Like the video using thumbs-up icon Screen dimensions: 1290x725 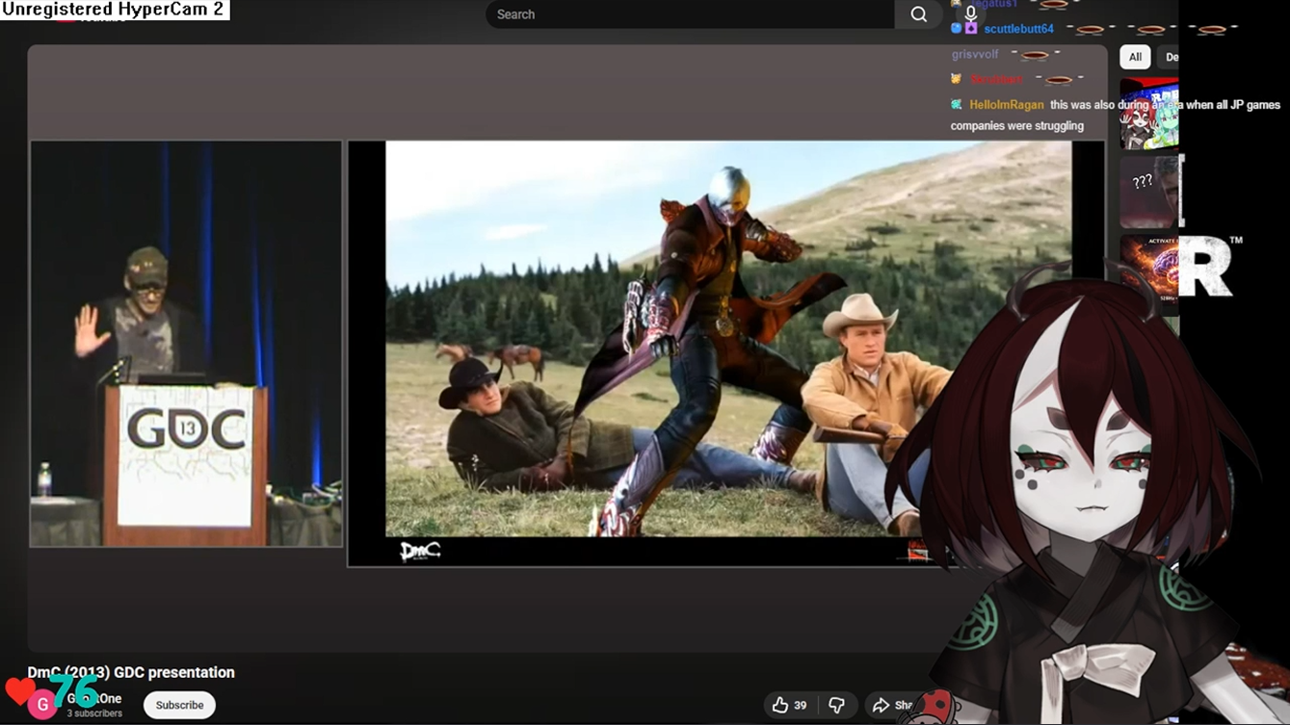[x=789, y=706]
